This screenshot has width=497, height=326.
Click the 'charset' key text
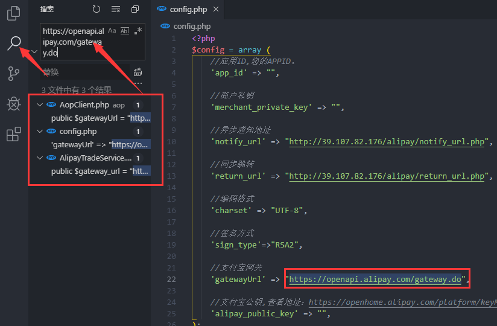[231, 211]
